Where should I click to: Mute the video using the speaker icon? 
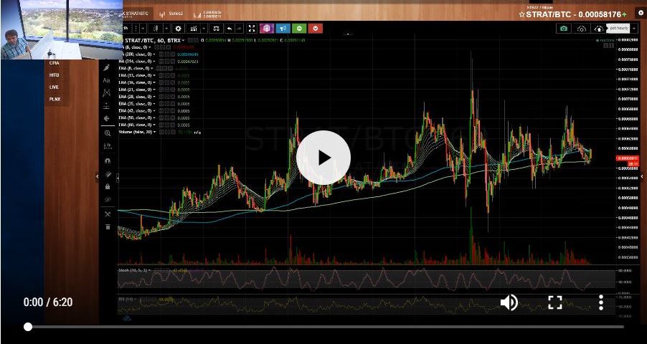click(x=509, y=302)
